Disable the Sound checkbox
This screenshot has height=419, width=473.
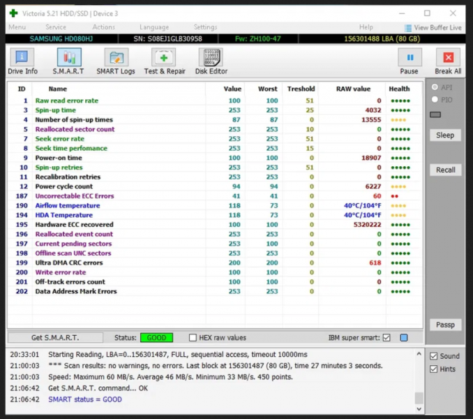click(x=433, y=356)
